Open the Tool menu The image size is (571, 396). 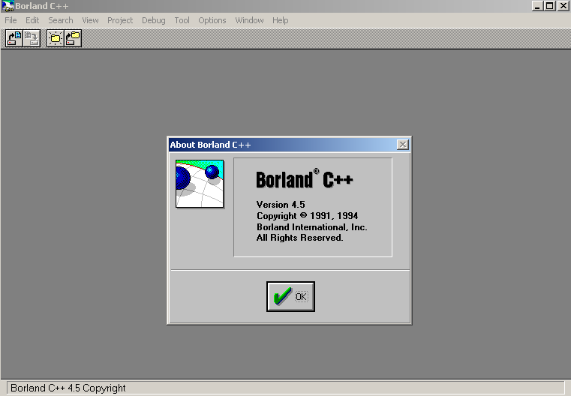(182, 20)
